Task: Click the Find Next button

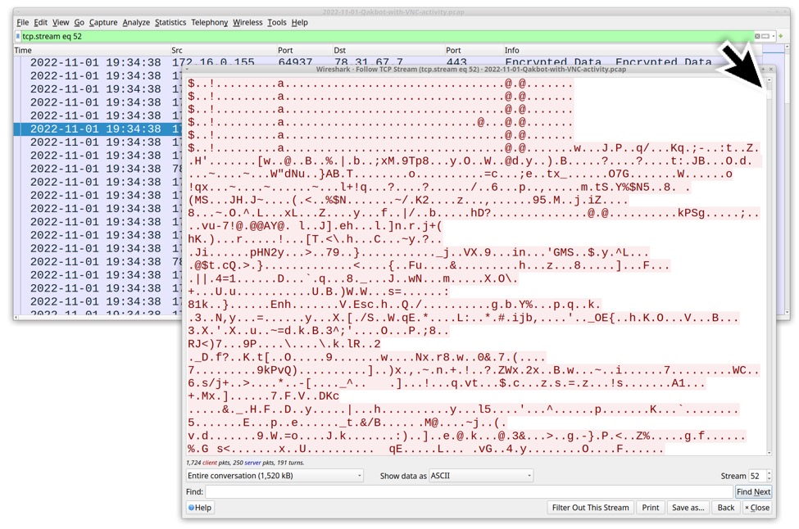Action: (x=753, y=491)
